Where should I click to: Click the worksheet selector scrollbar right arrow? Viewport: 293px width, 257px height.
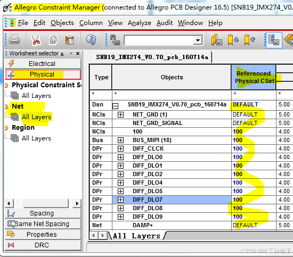pos(77,203)
